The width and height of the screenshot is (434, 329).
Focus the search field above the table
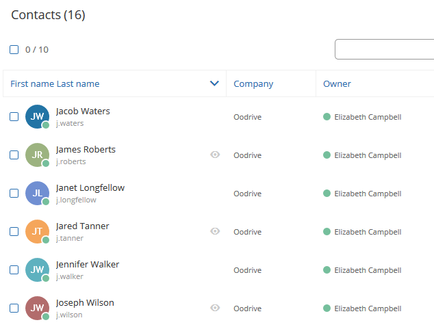[384, 49]
